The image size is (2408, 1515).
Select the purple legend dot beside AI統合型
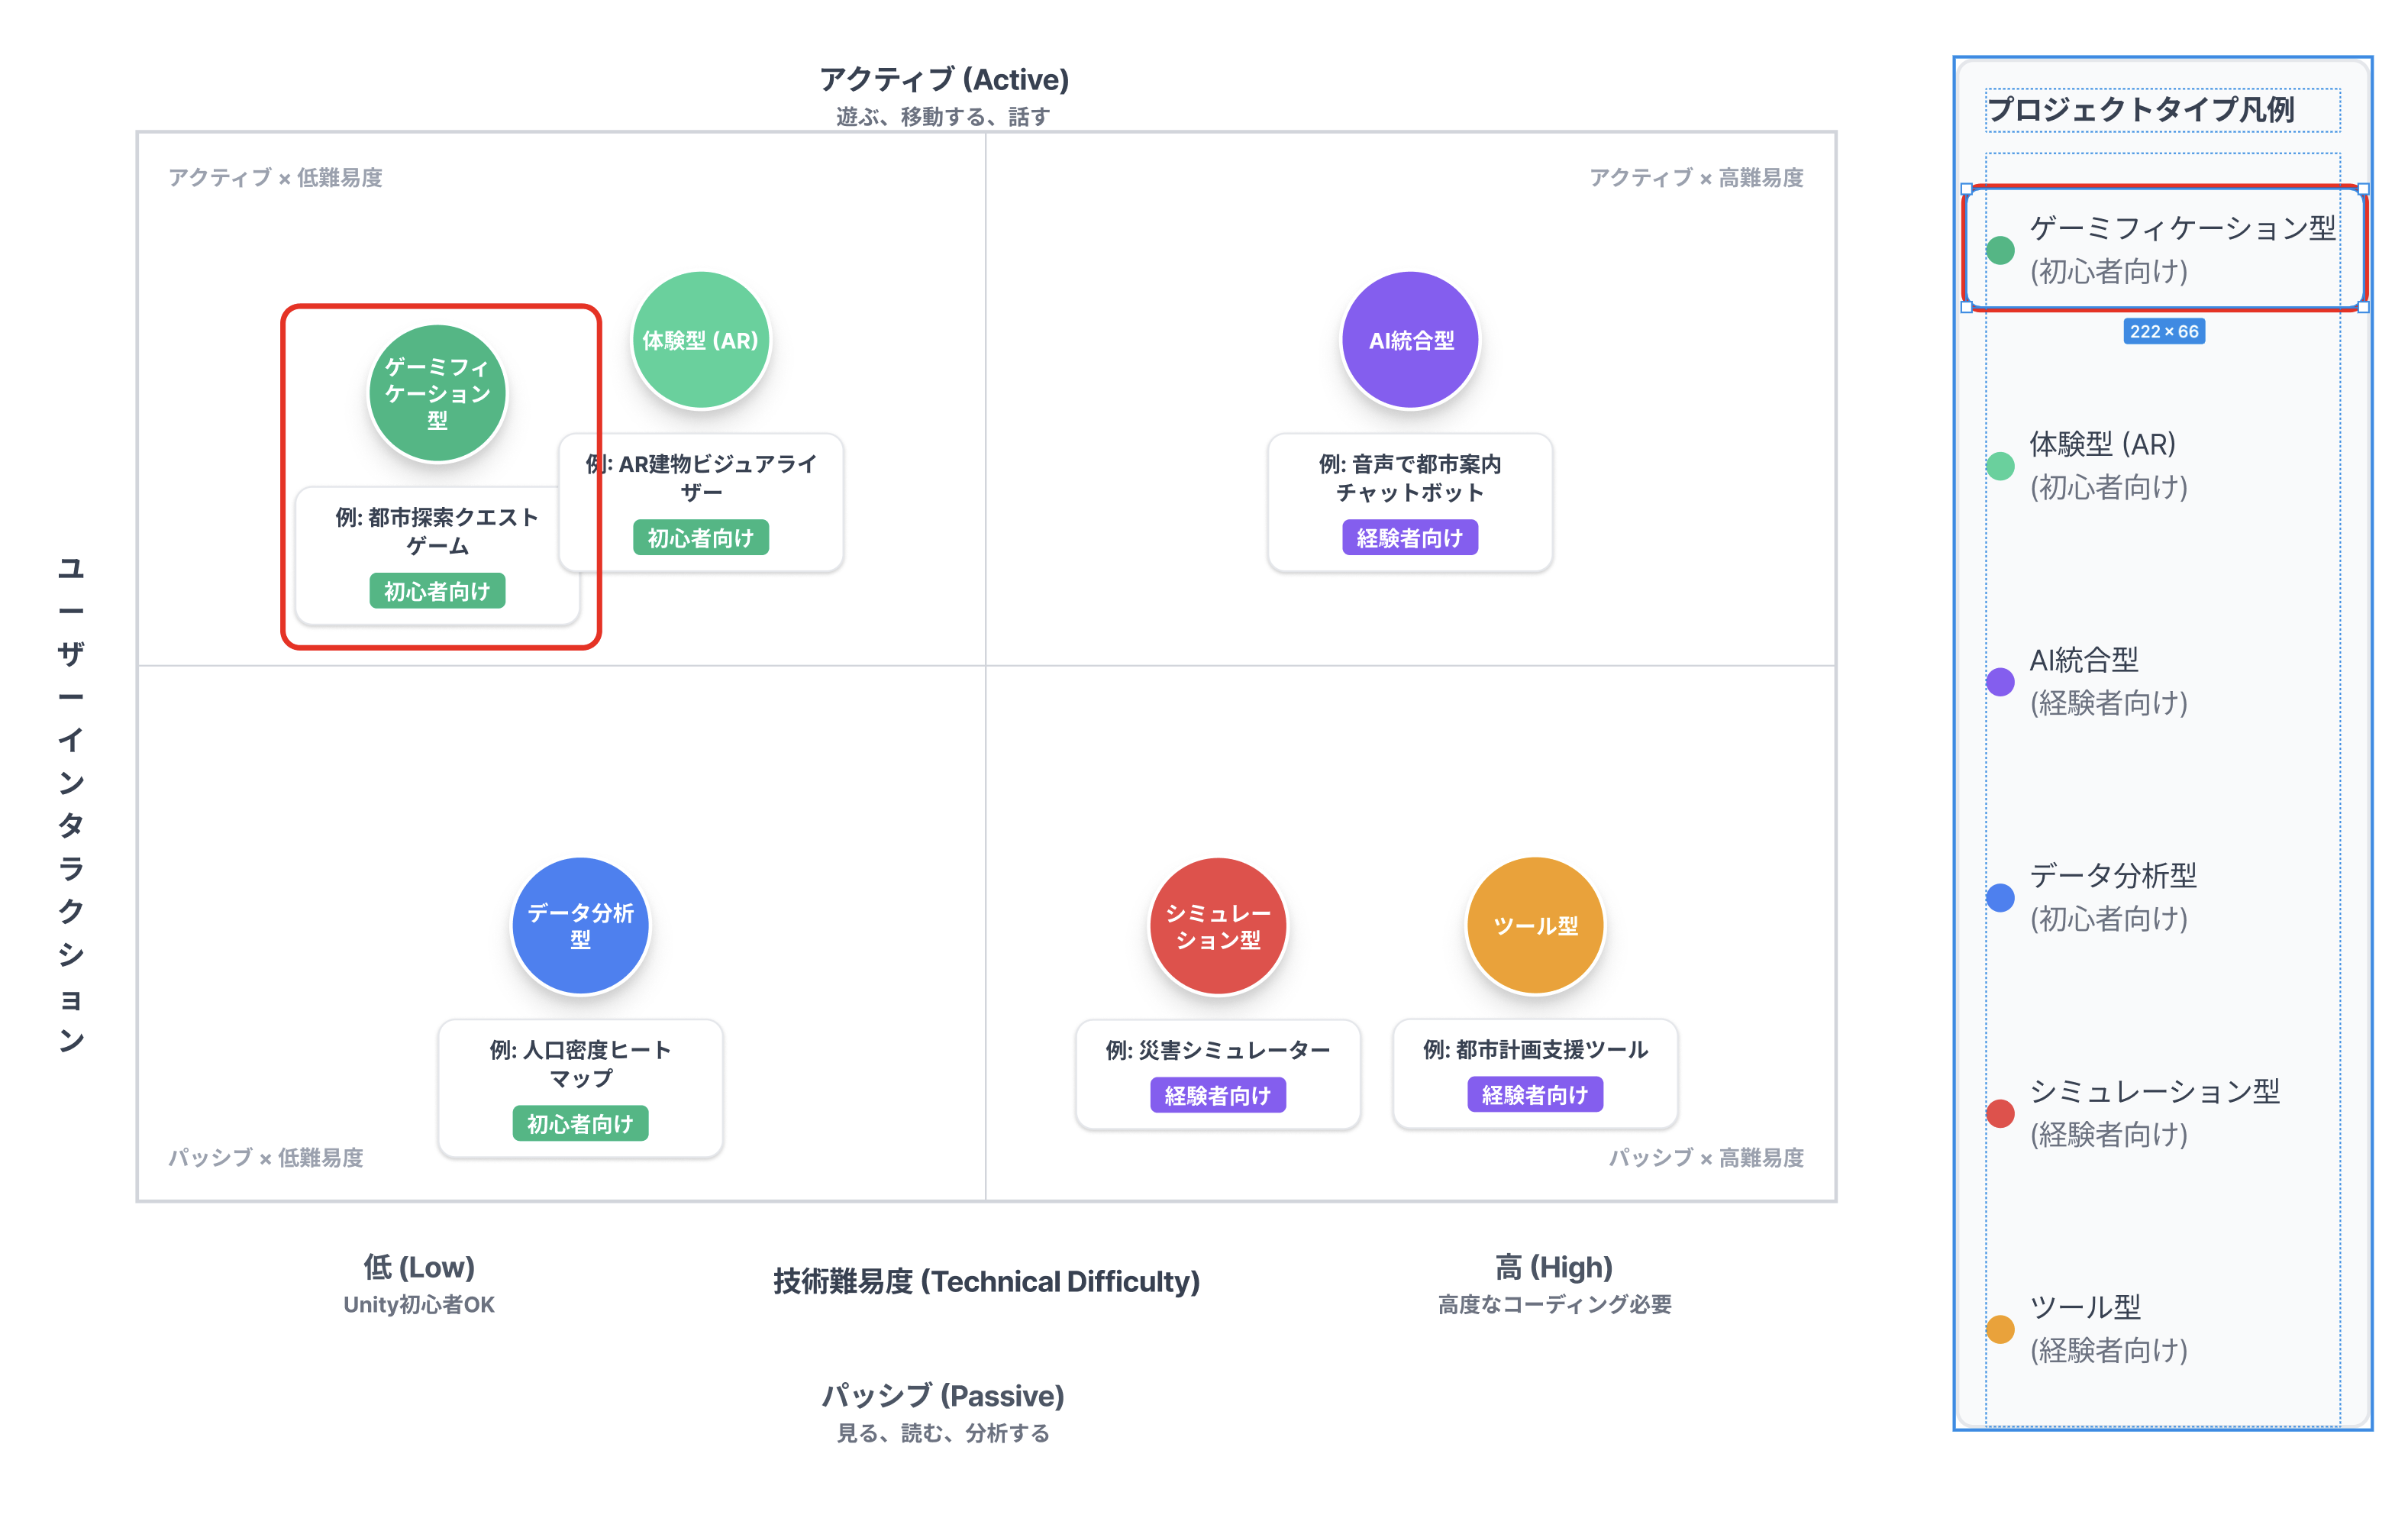pyautogui.click(x=2000, y=682)
